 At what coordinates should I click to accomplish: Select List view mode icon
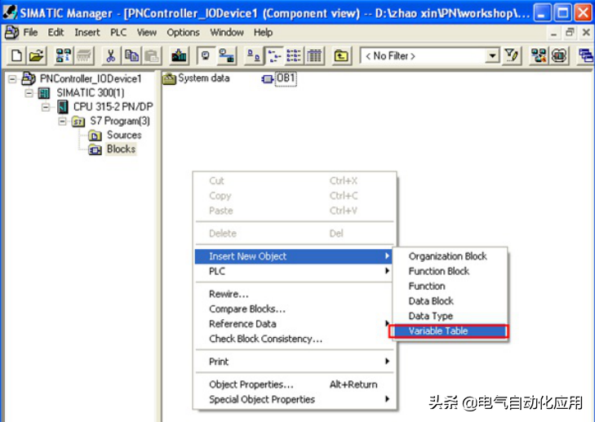point(294,56)
